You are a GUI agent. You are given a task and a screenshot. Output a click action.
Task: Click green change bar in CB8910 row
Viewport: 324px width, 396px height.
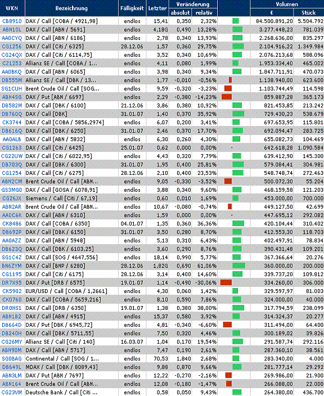tap(236, 21)
